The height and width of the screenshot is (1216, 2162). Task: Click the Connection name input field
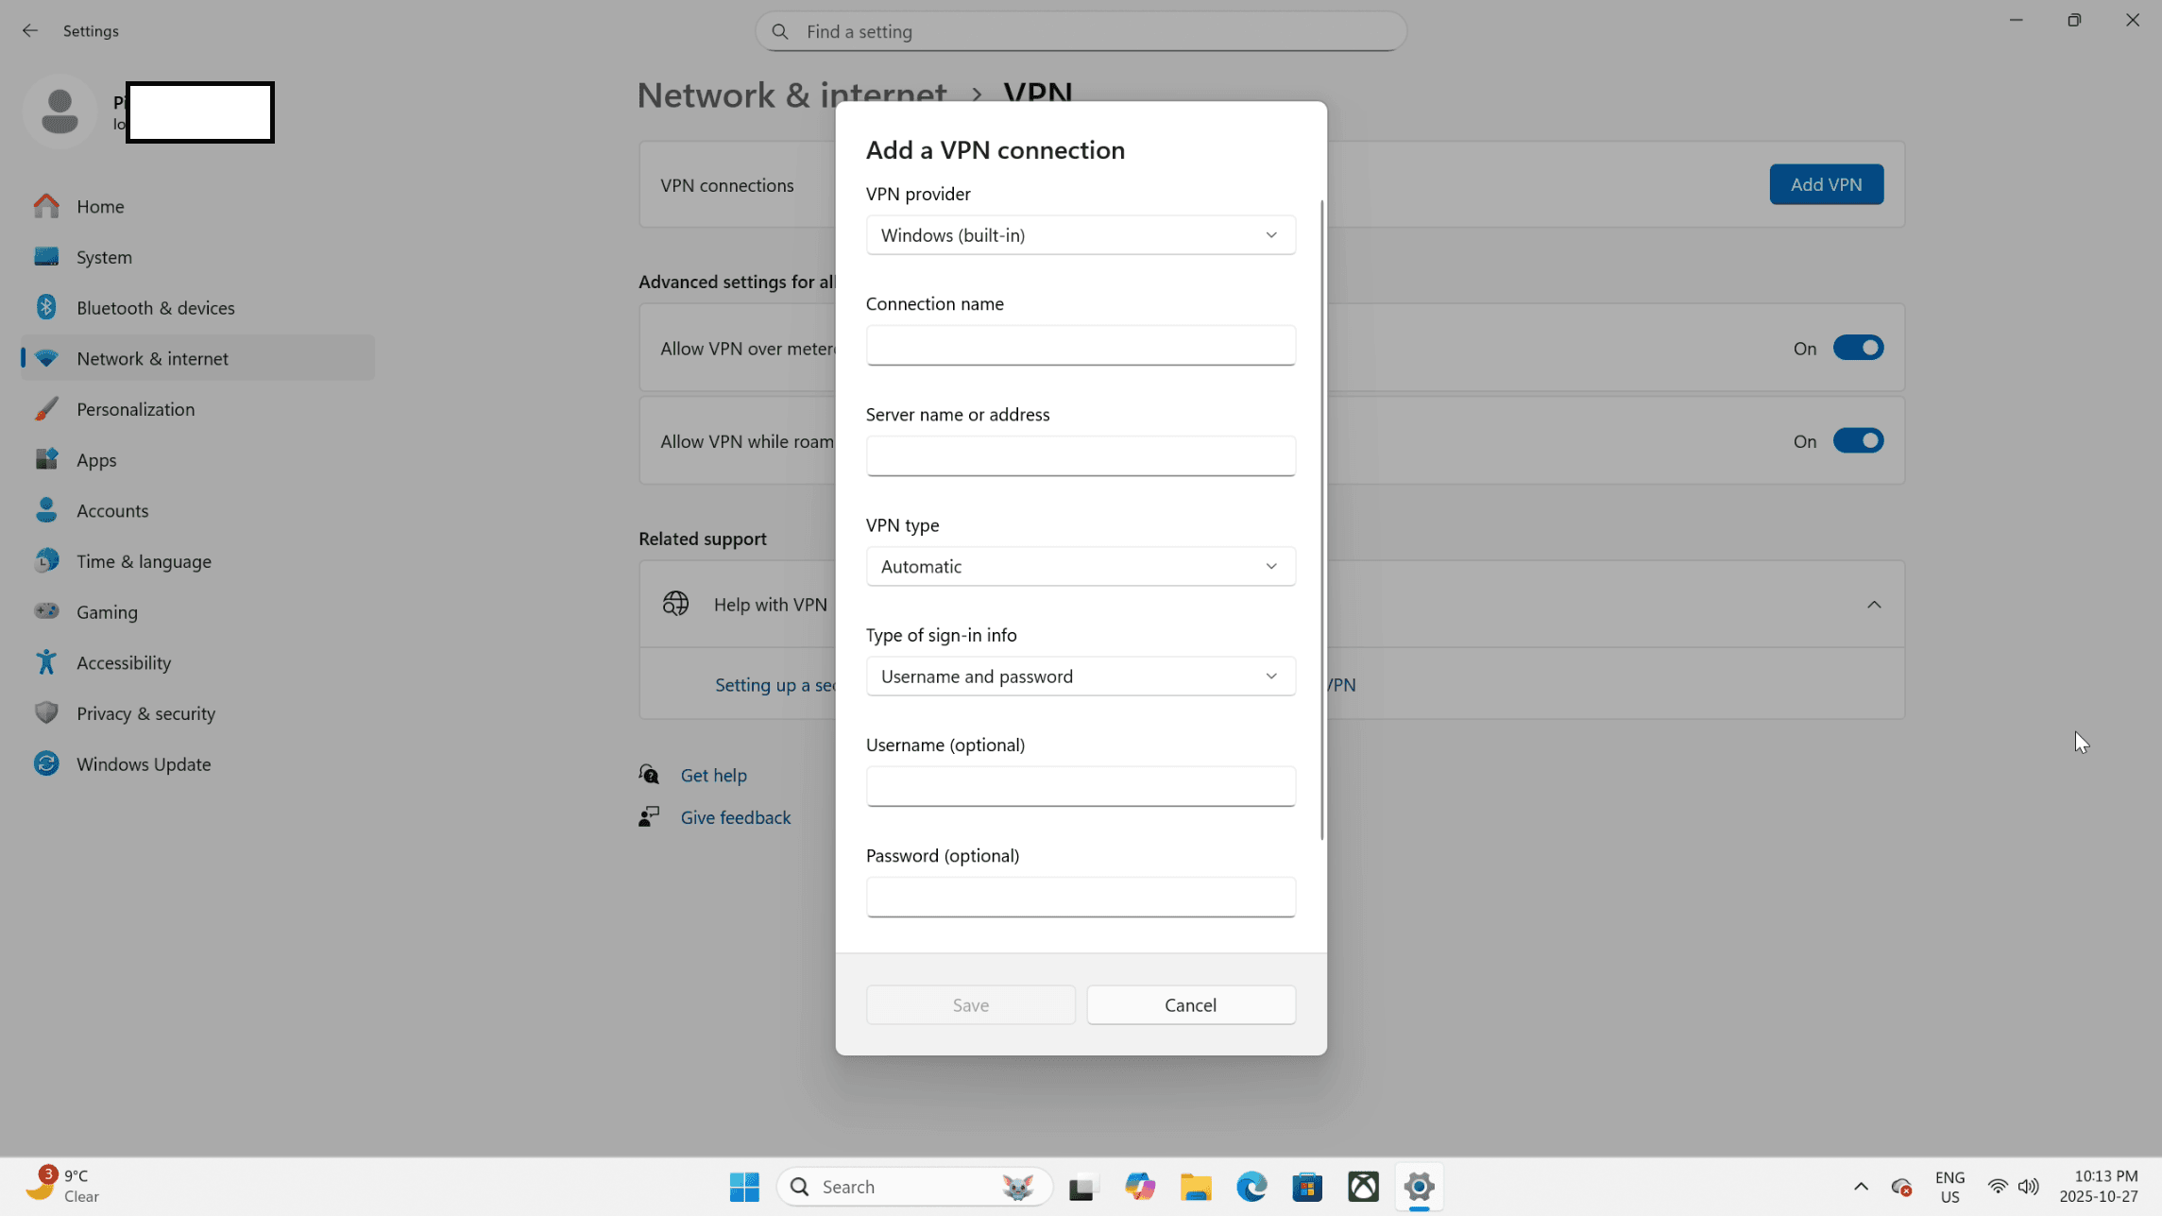1080,346
